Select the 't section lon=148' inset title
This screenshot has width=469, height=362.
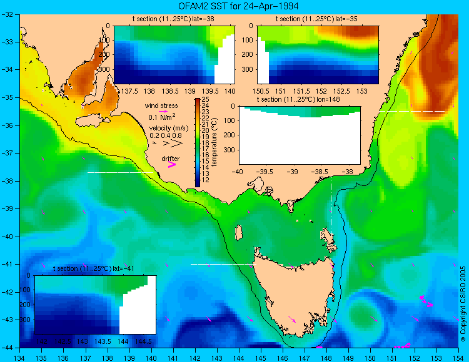[298, 99]
